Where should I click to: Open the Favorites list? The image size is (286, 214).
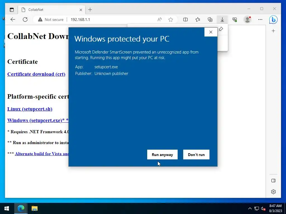tap(198, 20)
